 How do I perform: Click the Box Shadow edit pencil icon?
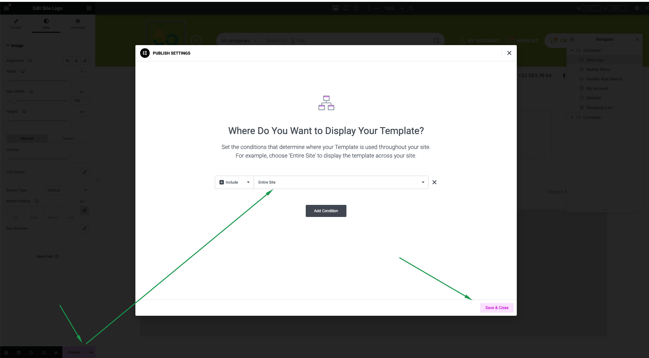tap(85, 228)
